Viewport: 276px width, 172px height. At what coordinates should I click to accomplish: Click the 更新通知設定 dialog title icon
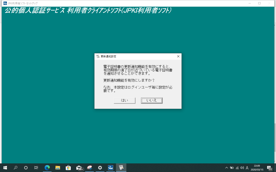tap(98, 56)
